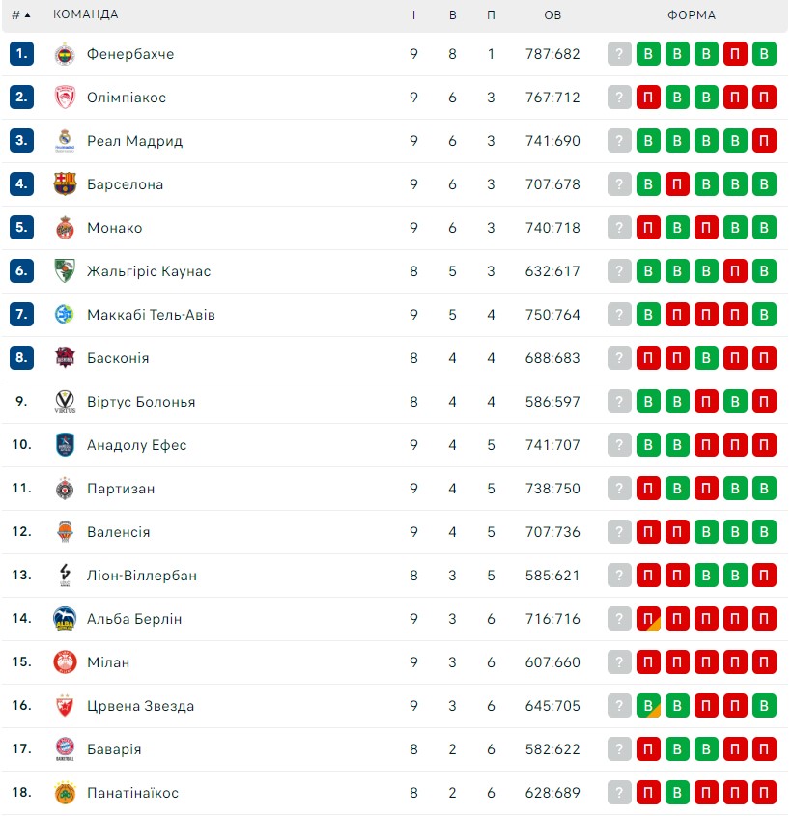The image size is (794, 816).
Task: Open the Жальгіріс Каунас team link
Action: click(149, 271)
